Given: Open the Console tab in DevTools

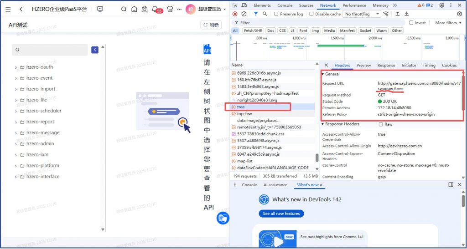Looking at the screenshot, I should click(x=285, y=5).
